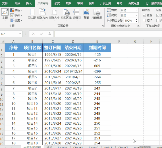Open the 页边距 margins menu
Image resolution: width=162 pixels, height=148 pixels.
pyautogui.click(x=32, y=15)
